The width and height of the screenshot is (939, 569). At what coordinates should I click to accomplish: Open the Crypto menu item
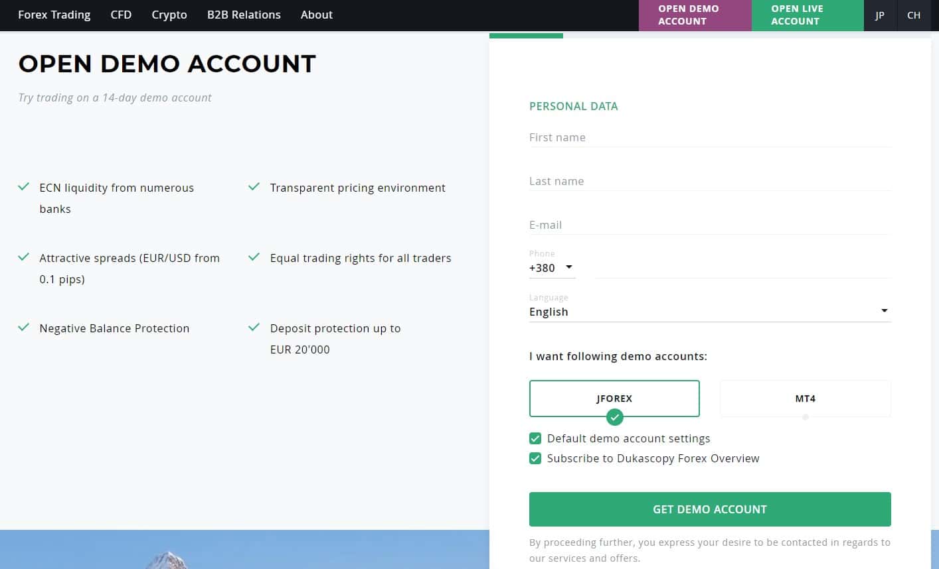[169, 15]
